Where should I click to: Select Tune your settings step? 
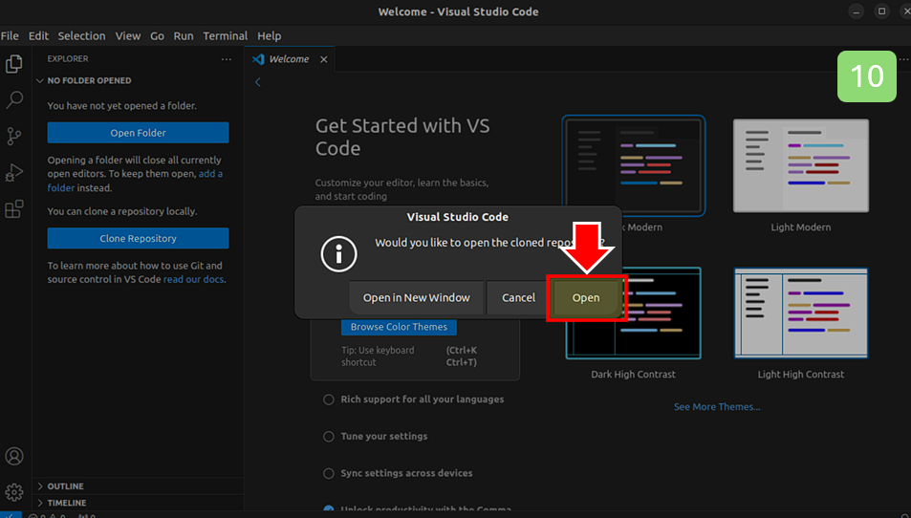(x=376, y=436)
